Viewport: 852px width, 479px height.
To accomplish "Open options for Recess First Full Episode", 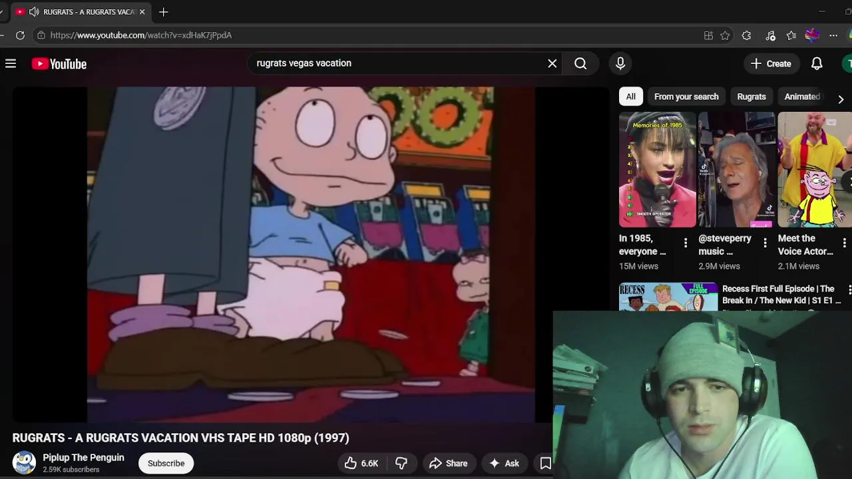I will (849, 289).
